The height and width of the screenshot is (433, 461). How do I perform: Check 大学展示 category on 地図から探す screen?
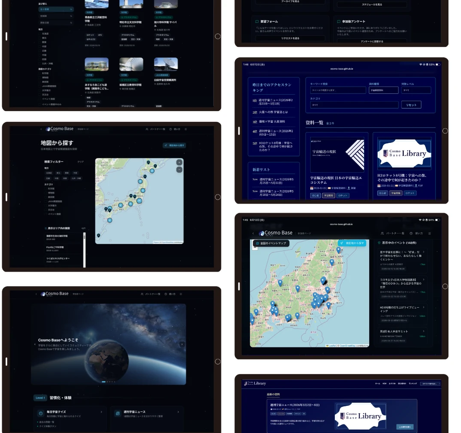(47, 206)
